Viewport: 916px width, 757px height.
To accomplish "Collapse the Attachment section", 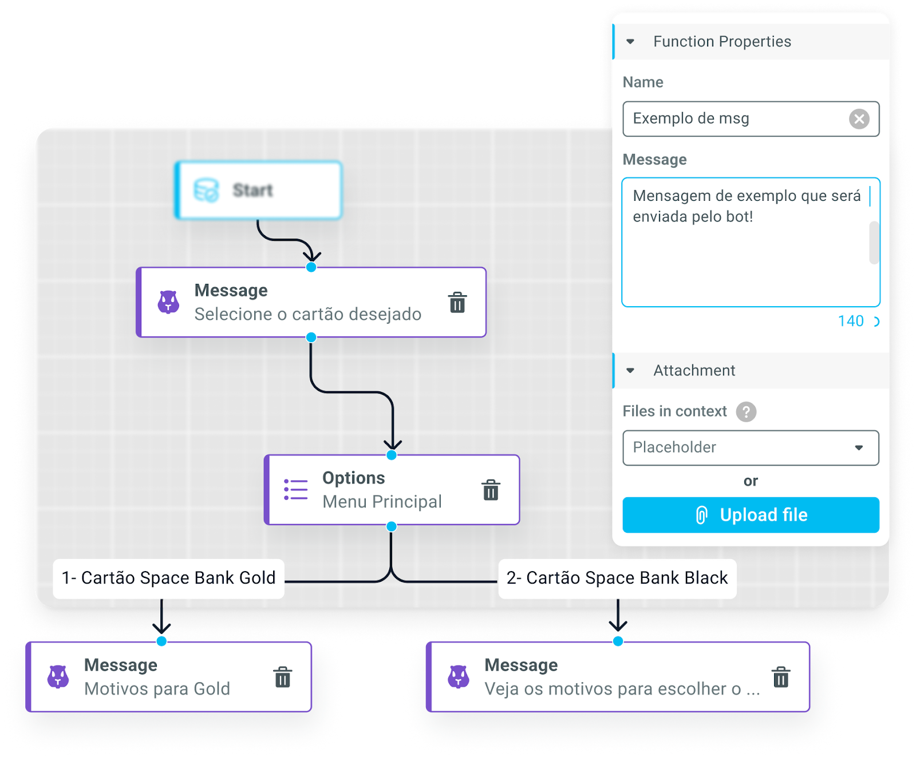I will (x=630, y=371).
